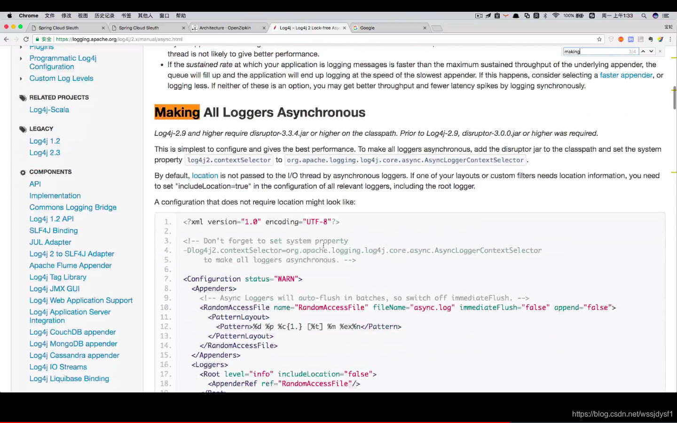Screen dimensions: 677x423
Task: Click the secure lock icon in address bar
Action: [37, 39]
